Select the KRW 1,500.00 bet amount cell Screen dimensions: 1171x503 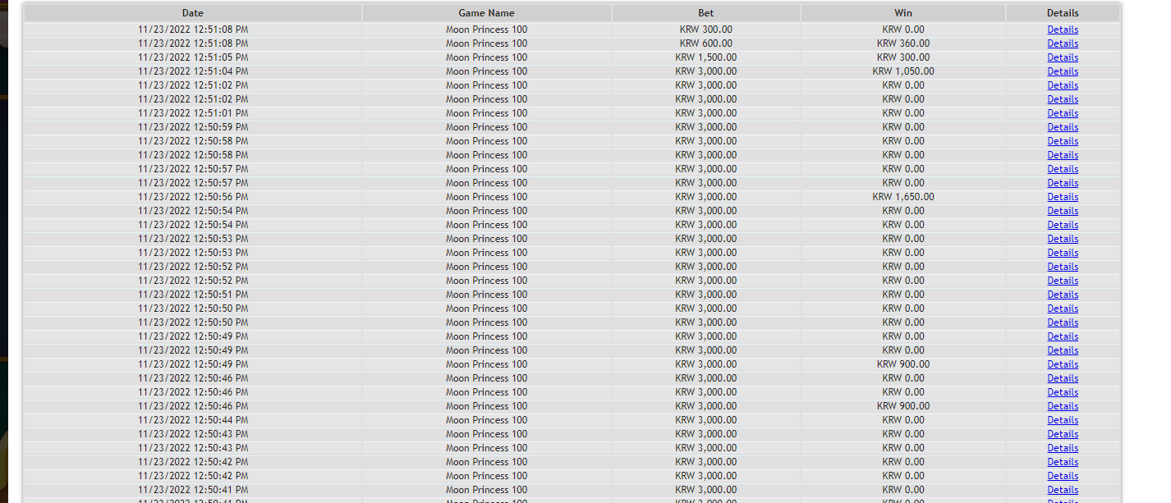point(706,57)
